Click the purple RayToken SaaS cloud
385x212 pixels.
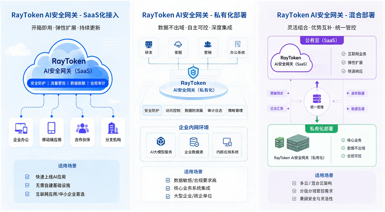(292, 58)
